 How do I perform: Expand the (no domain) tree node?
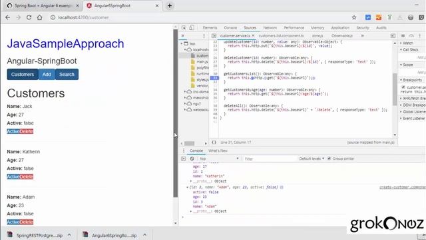[185, 92]
